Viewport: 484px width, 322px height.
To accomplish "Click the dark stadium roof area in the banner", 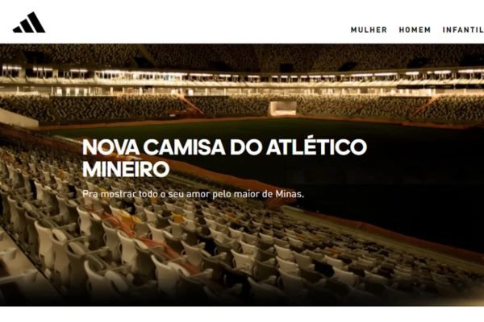I will [242, 56].
